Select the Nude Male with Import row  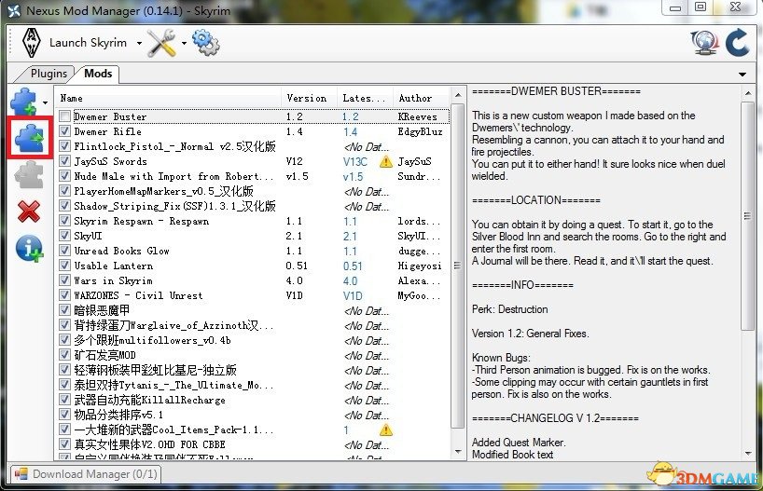tap(253, 176)
